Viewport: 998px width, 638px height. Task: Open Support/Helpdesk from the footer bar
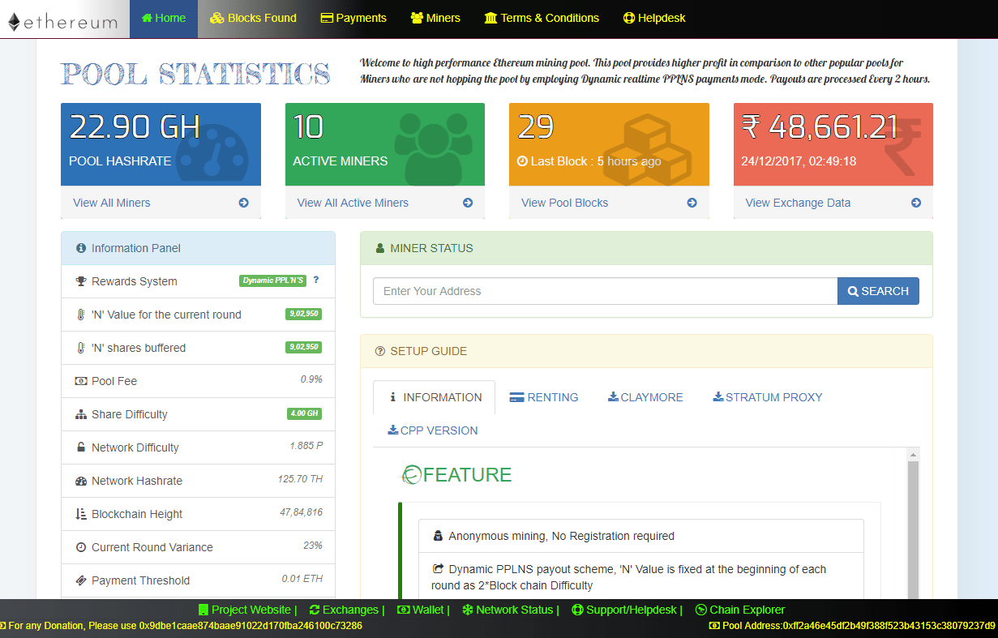578,610
